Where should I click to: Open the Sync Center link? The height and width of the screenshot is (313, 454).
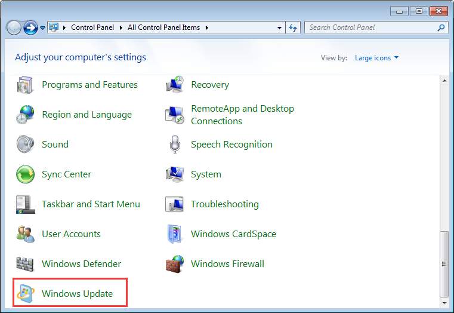click(67, 174)
